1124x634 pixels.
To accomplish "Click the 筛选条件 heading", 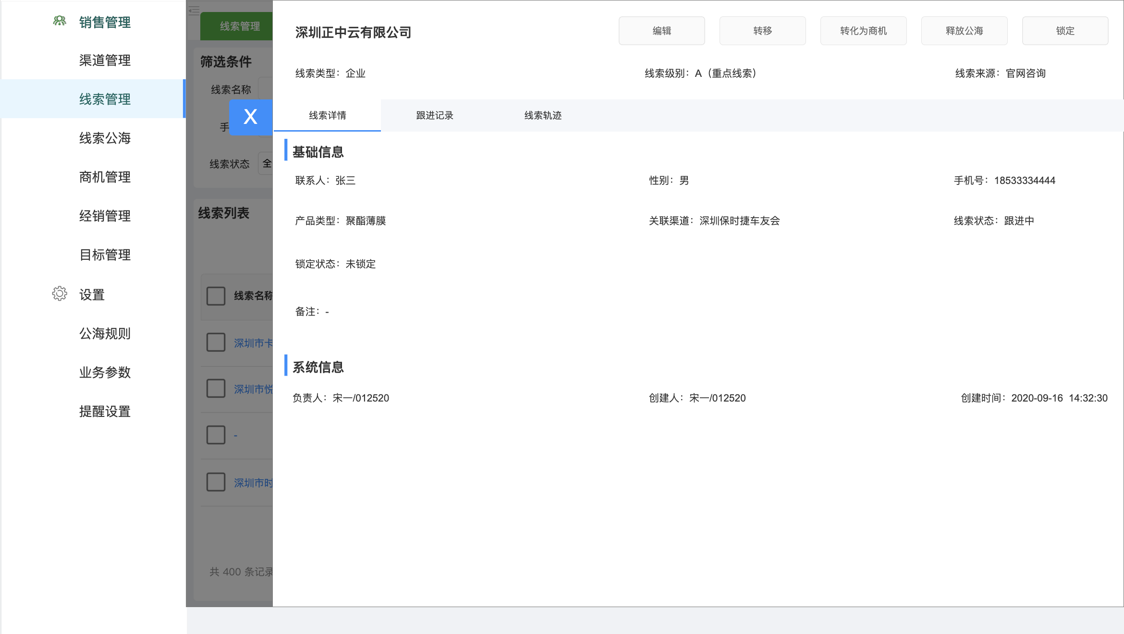I will click(x=226, y=61).
